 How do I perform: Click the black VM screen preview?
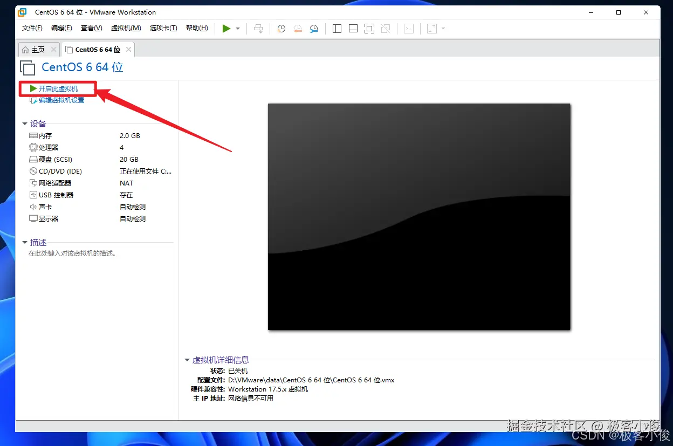419,217
